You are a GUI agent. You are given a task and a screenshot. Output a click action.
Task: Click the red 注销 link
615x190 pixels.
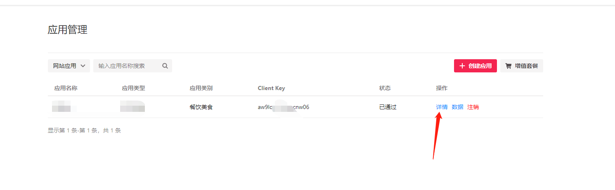pos(473,107)
